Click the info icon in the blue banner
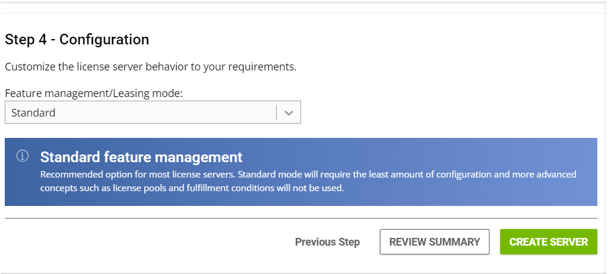 [x=23, y=156]
